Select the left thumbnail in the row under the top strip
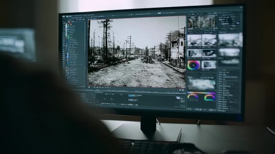275x154 pixels. [x=194, y=40]
